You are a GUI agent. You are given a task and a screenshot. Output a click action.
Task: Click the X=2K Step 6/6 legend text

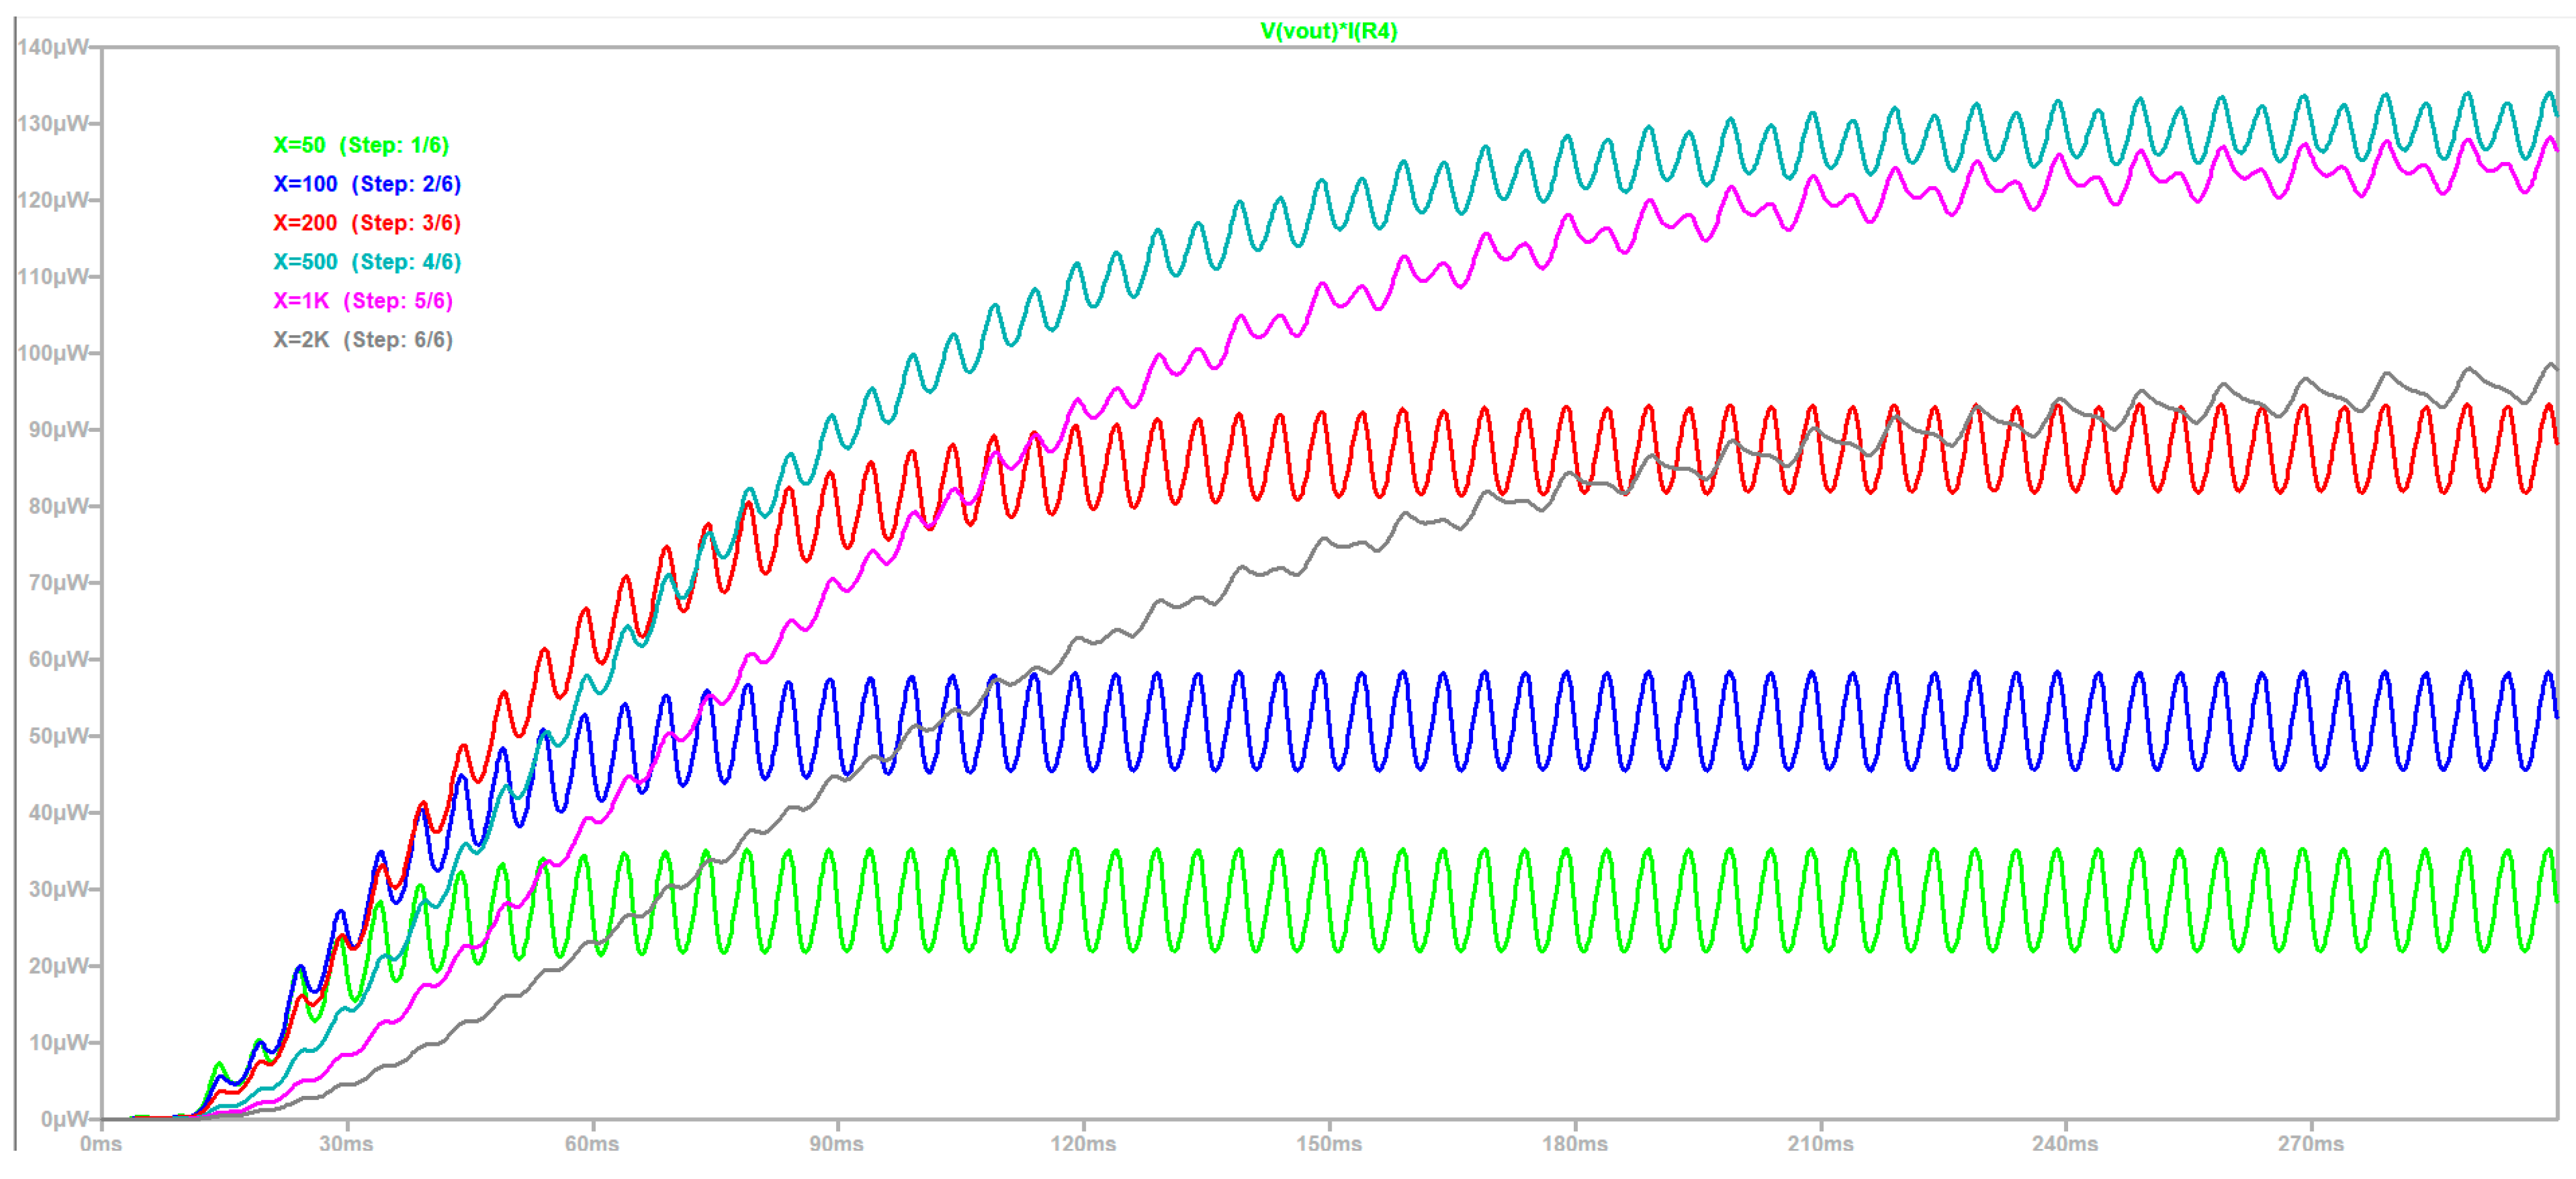(363, 340)
